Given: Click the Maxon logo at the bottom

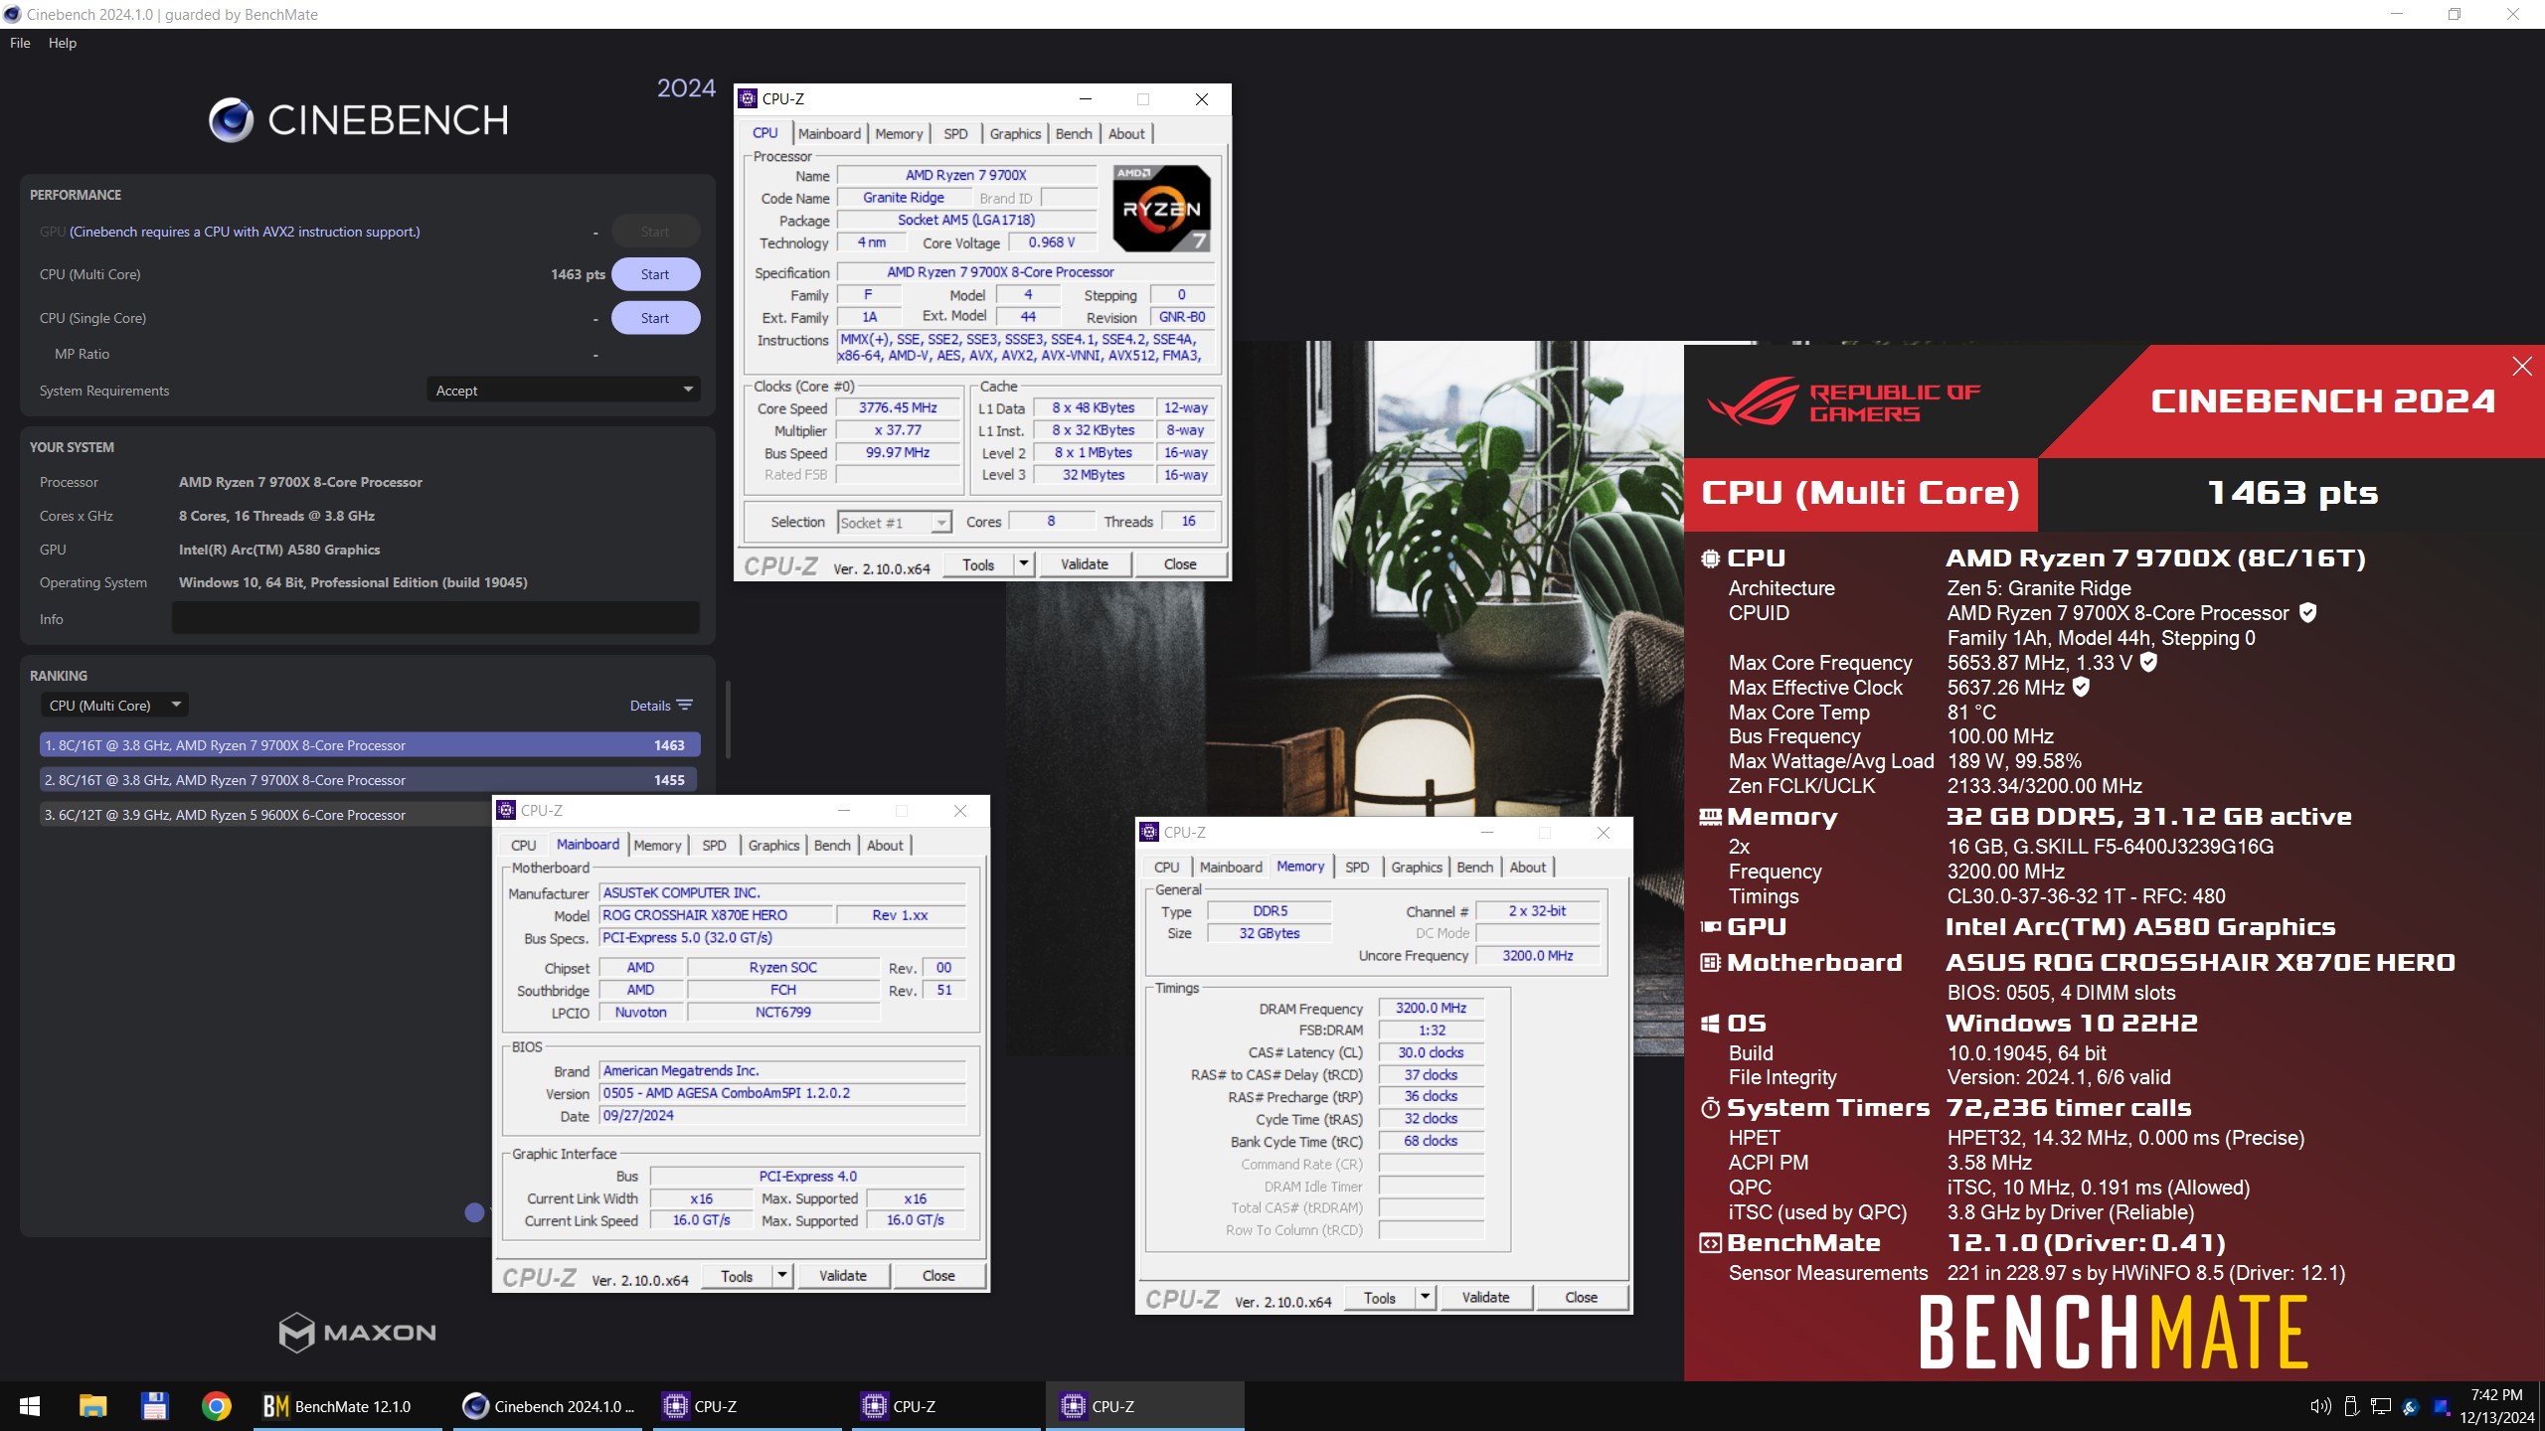Looking at the screenshot, I should coord(357,1333).
